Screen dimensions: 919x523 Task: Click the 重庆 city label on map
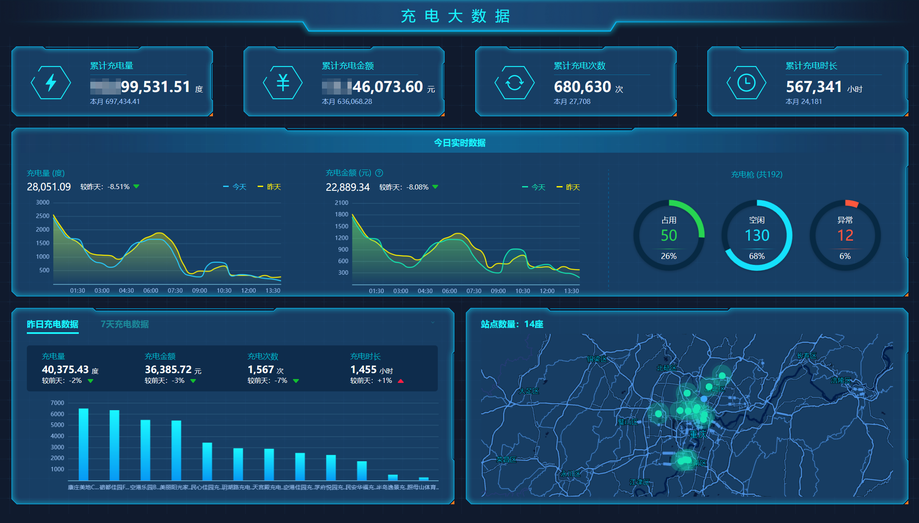[698, 434]
